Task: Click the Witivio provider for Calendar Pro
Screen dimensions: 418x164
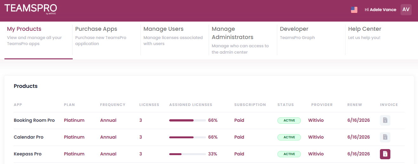Action: 316,137
